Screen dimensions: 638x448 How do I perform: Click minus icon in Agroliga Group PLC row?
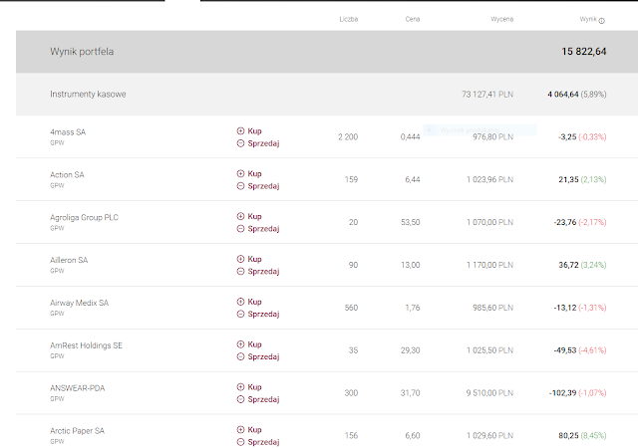pyautogui.click(x=240, y=228)
